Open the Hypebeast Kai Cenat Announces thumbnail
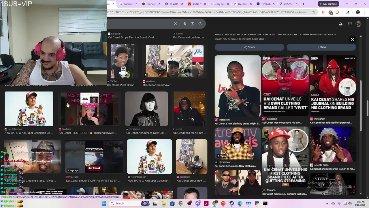The width and height of the screenshot is (369, 208). (x=146, y=109)
